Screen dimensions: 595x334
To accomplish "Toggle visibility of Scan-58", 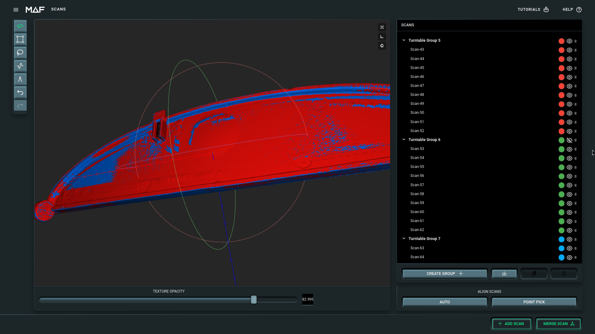I will [x=569, y=194].
